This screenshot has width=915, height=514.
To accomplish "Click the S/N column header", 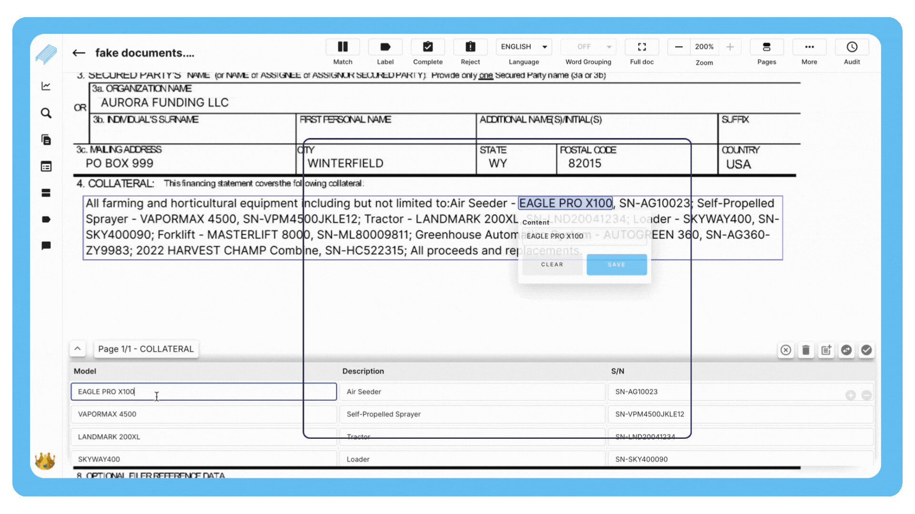I will [x=618, y=371].
